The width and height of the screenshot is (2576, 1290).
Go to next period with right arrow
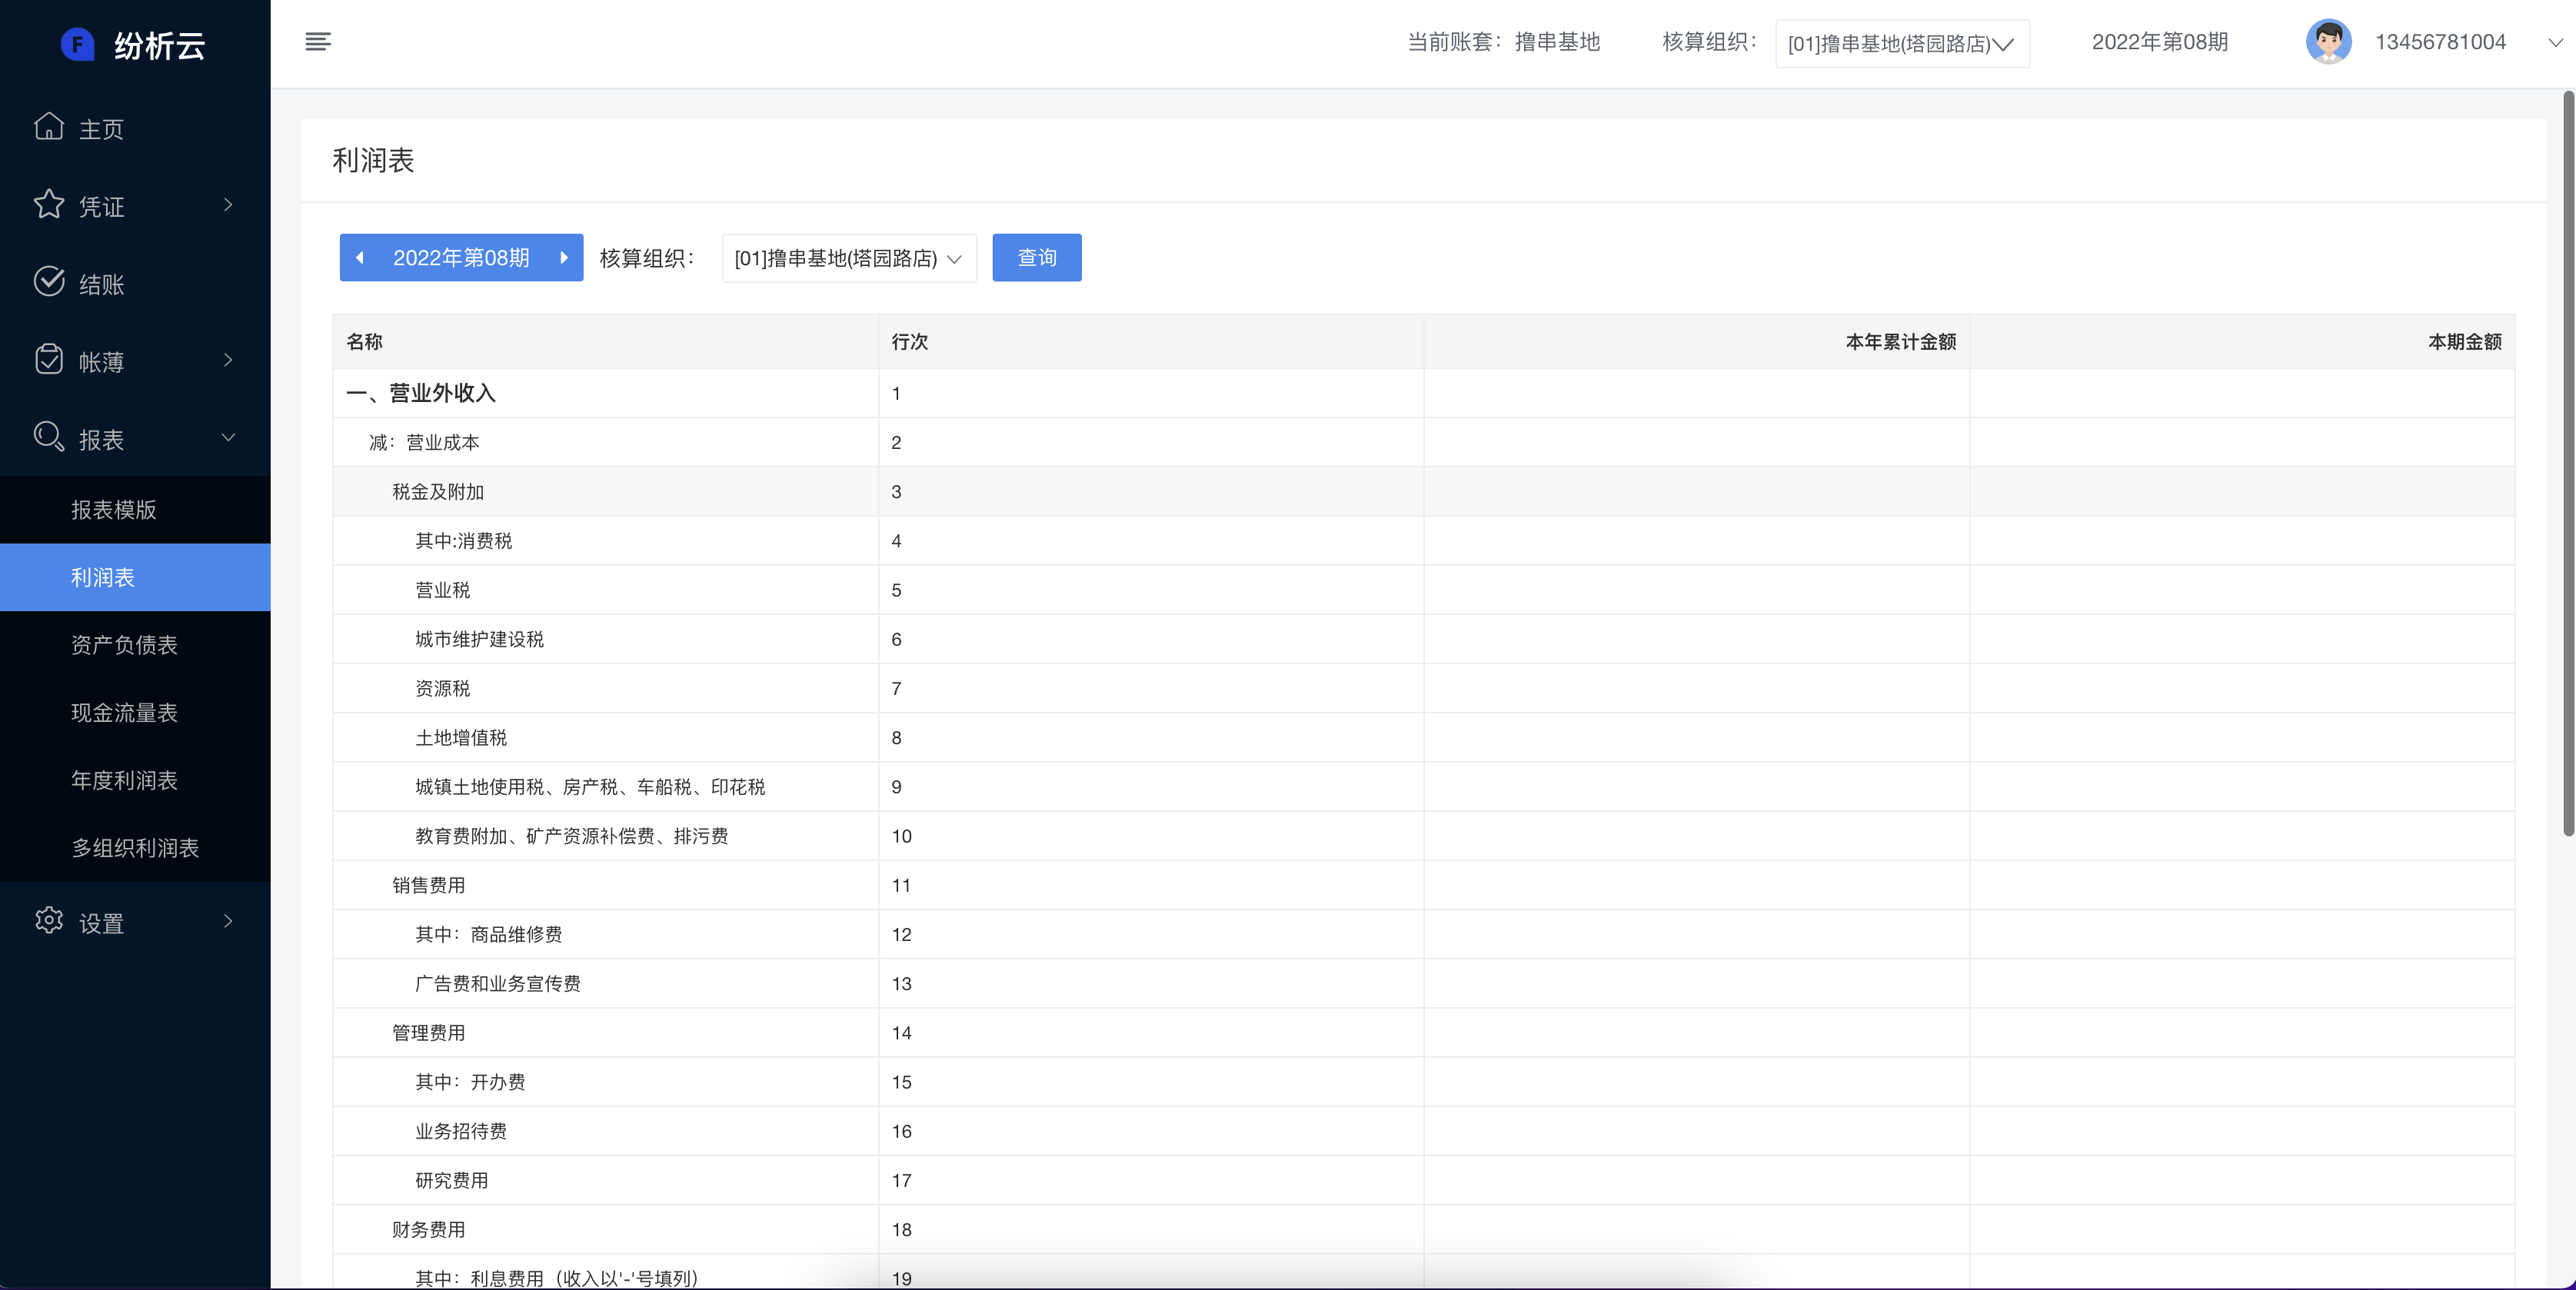564,258
